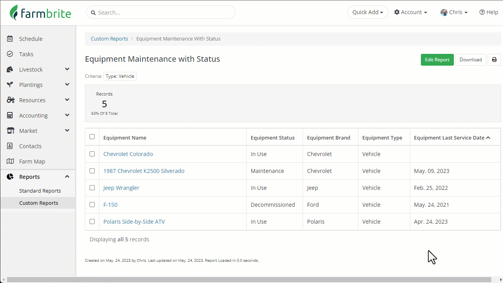Viewport: 503px width, 283px height.
Task: Check the Jeep Wrangler row checkbox
Action: [x=92, y=188]
